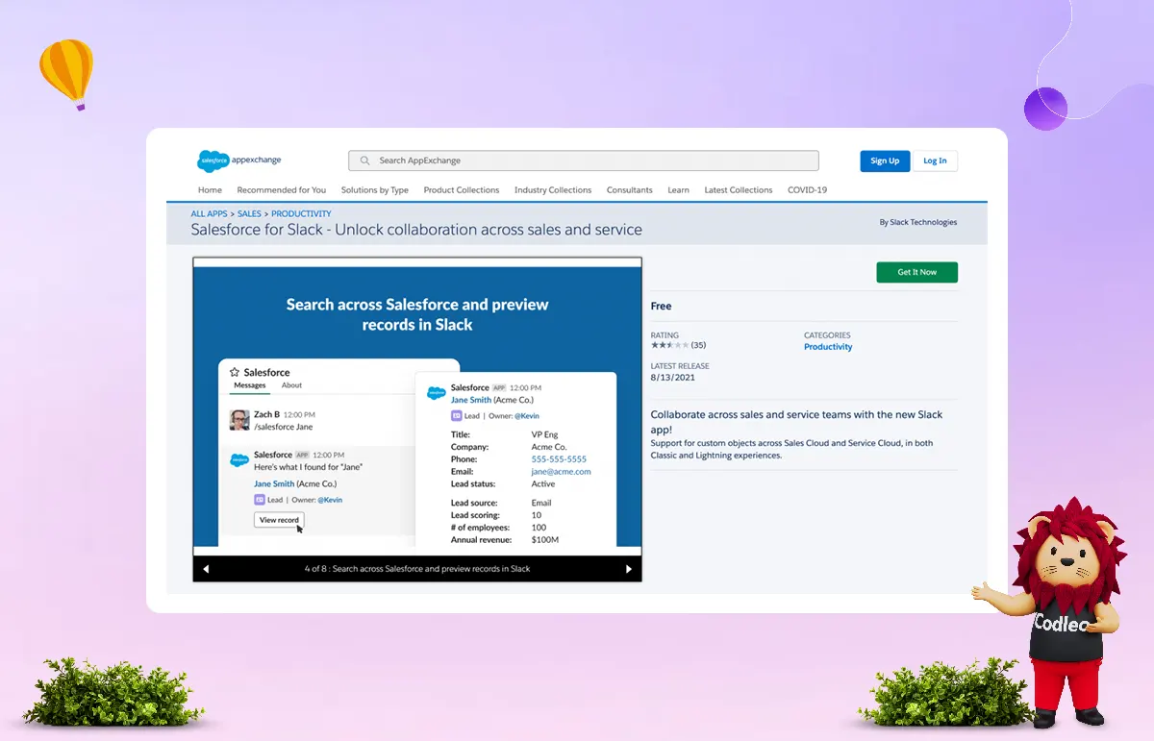
Task: Click the "Free" price label
Action: coord(662,307)
